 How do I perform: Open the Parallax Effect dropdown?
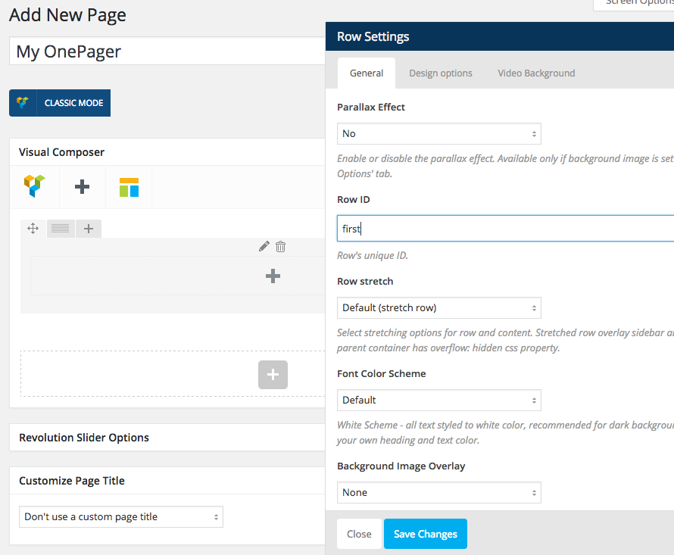click(438, 133)
